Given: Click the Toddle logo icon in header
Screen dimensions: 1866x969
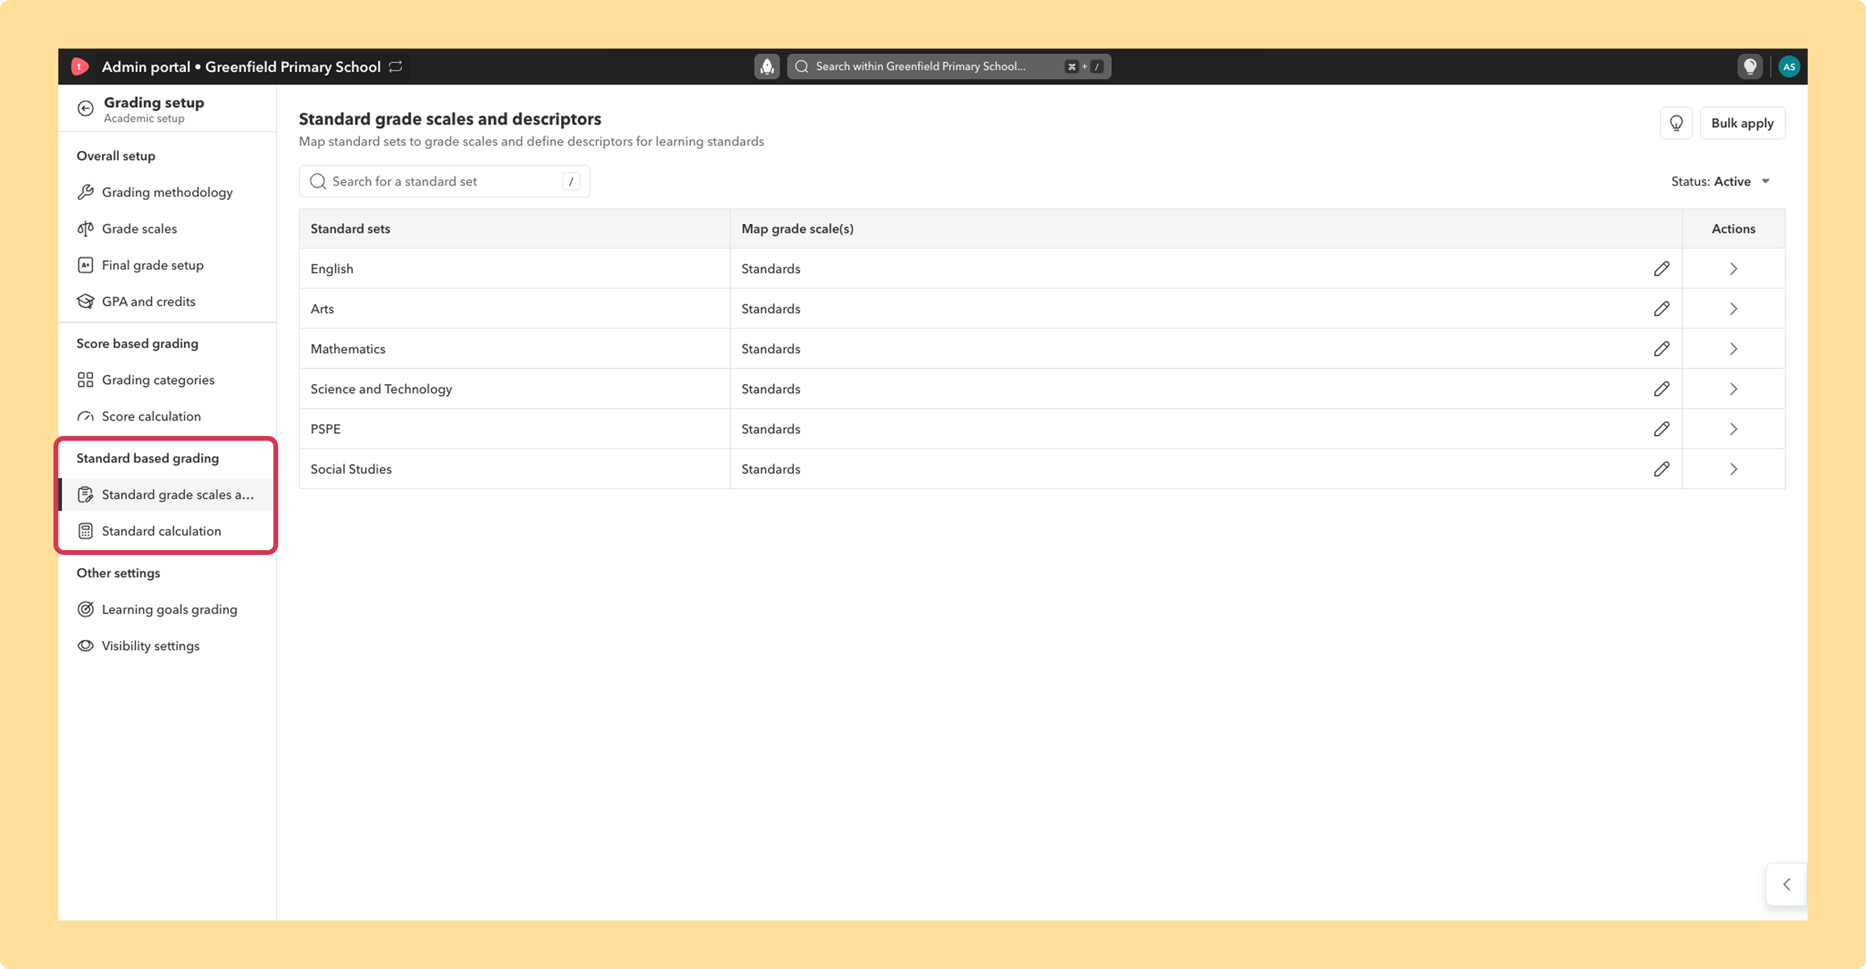Looking at the screenshot, I should pos(80,66).
